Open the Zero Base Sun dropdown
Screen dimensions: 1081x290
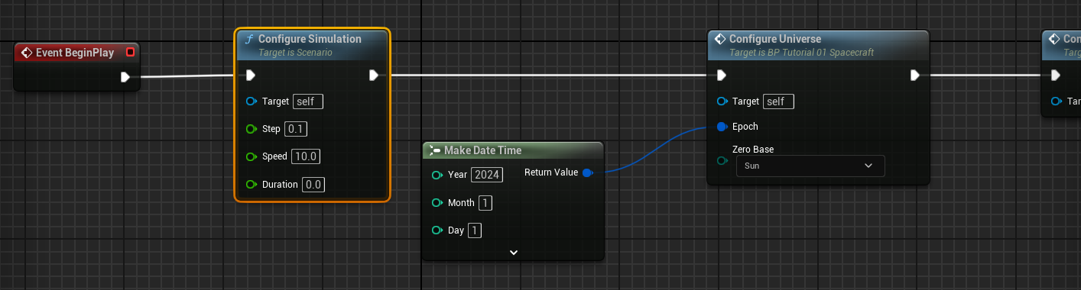tap(810, 166)
